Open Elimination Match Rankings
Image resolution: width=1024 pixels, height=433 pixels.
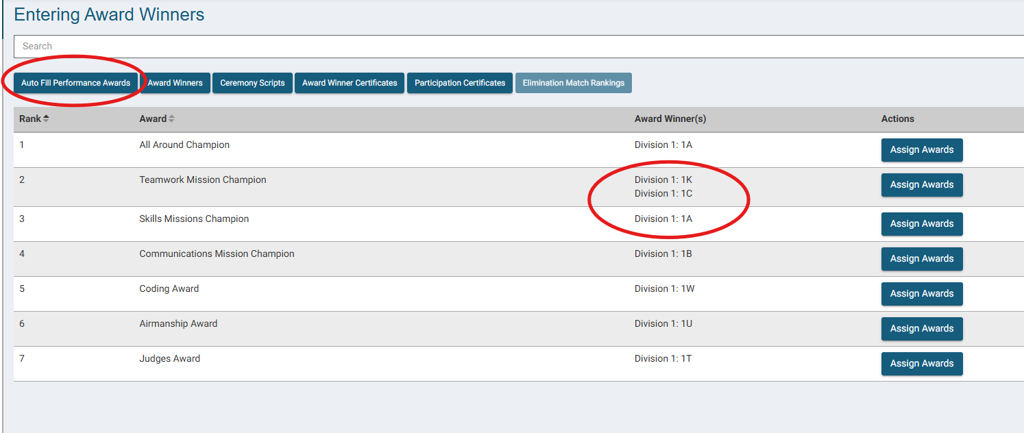(x=574, y=83)
